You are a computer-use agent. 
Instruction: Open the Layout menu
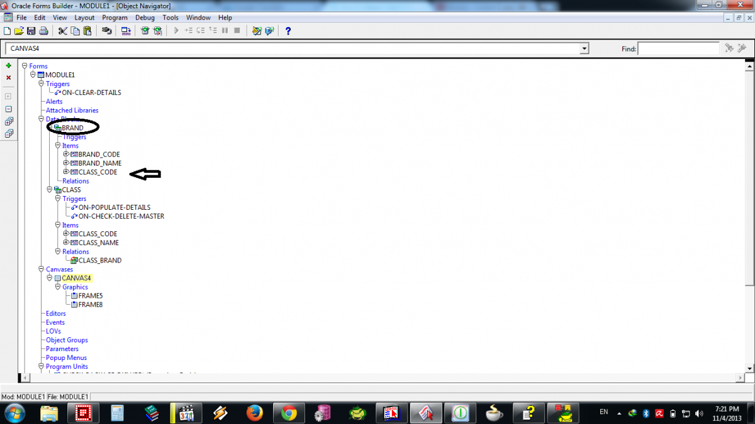pos(84,18)
